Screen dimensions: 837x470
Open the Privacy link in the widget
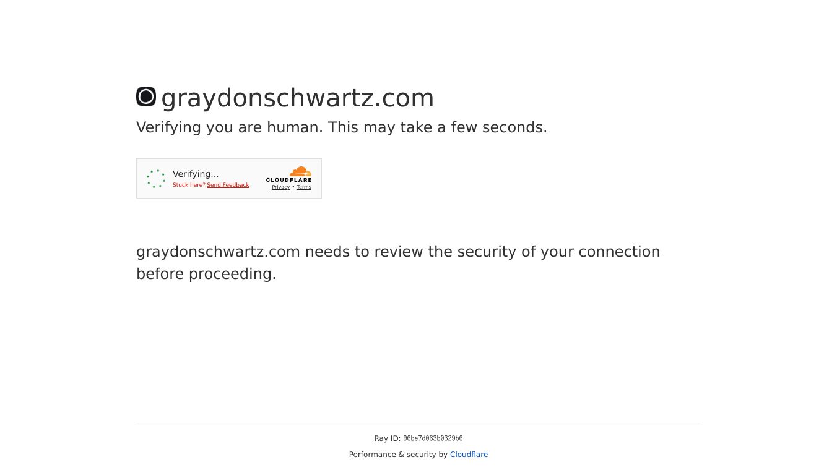coord(280,187)
